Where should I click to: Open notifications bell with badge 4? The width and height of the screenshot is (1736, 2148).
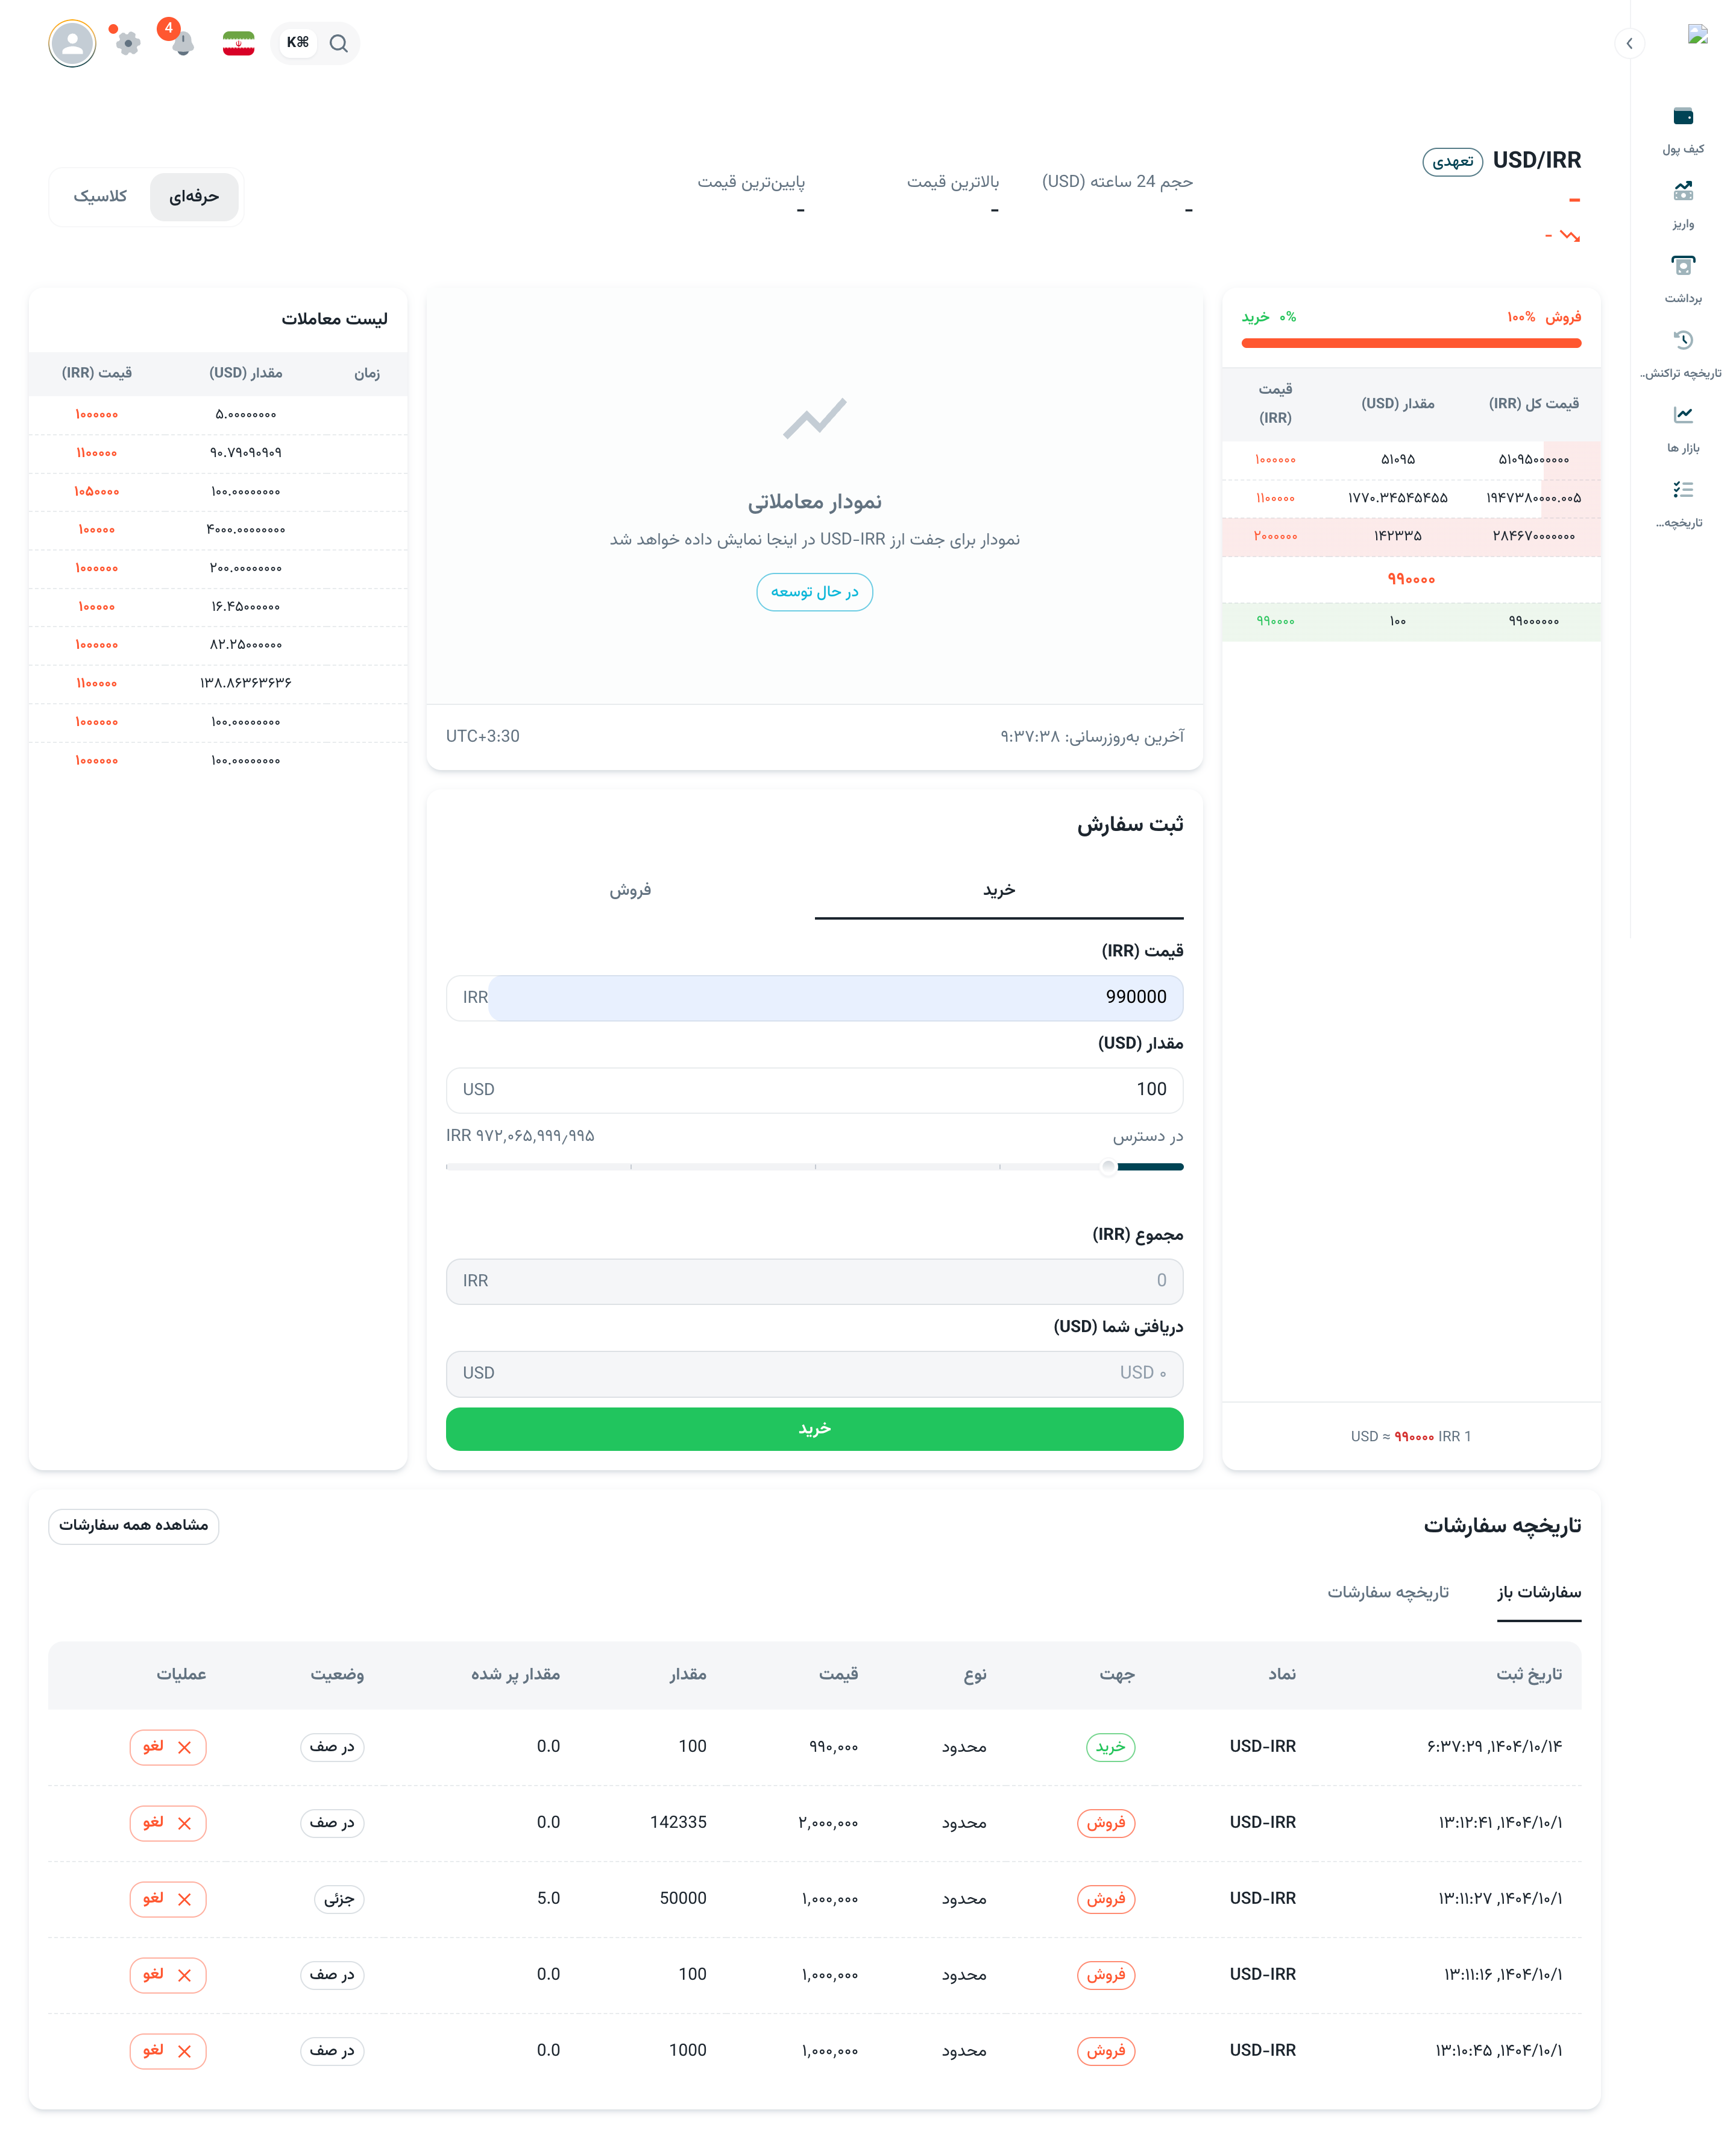coord(182,43)
